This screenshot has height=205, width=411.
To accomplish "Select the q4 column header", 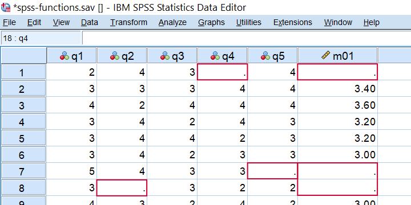I will pos(222,55).
